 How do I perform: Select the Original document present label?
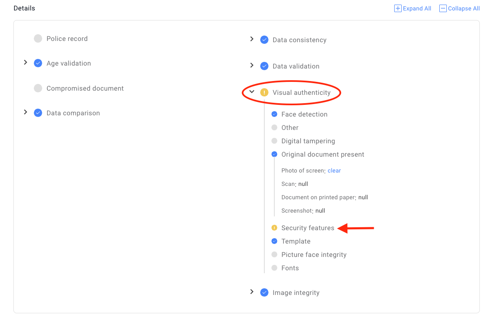tap(323, 155)
